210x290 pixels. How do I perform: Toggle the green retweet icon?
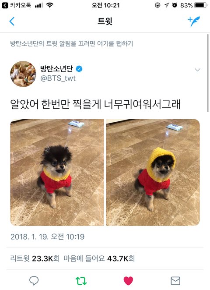pyautogui.click(x=81, y=281)
